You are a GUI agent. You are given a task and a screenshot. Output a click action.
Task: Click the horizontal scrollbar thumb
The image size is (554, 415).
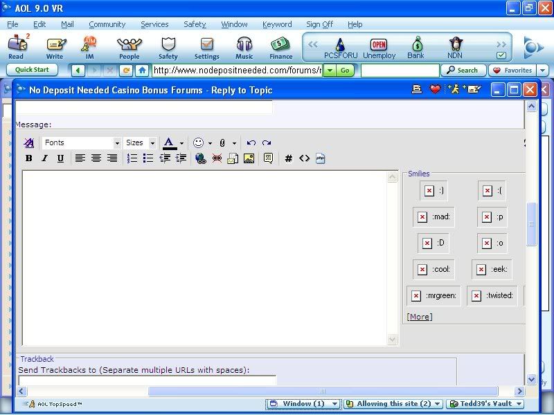tap(323, 391)
